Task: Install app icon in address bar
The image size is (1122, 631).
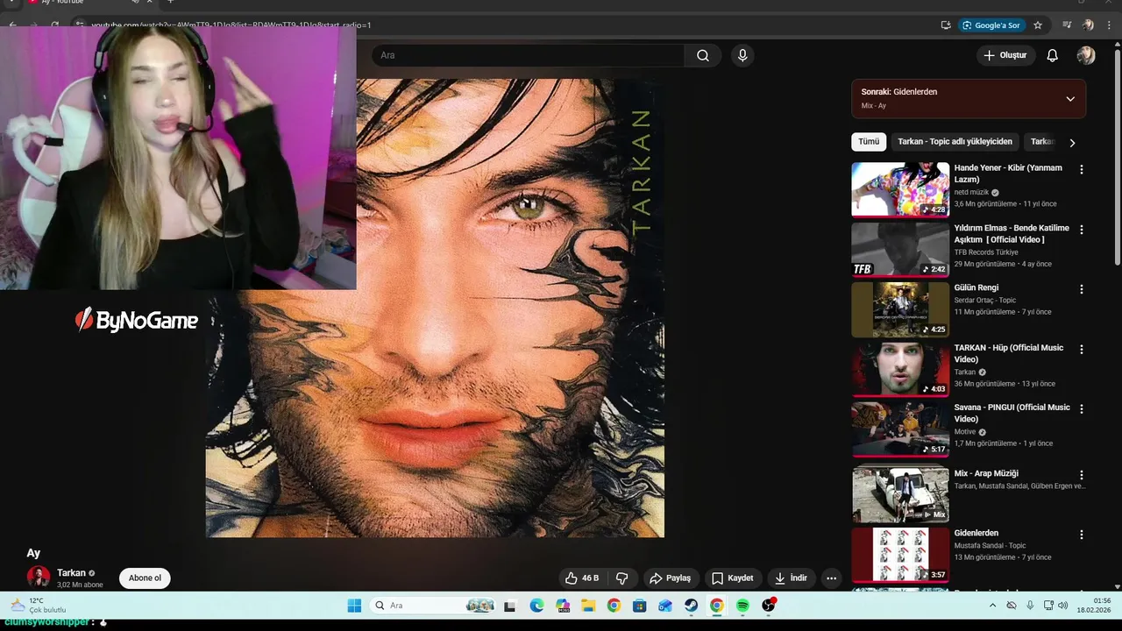Action: click(x=946, y=25)
